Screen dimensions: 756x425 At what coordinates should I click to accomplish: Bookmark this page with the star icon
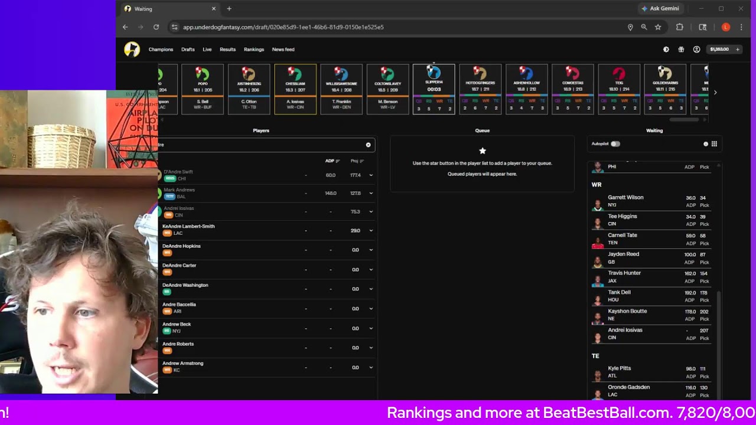pyautogui.click(x=658, y=27)
